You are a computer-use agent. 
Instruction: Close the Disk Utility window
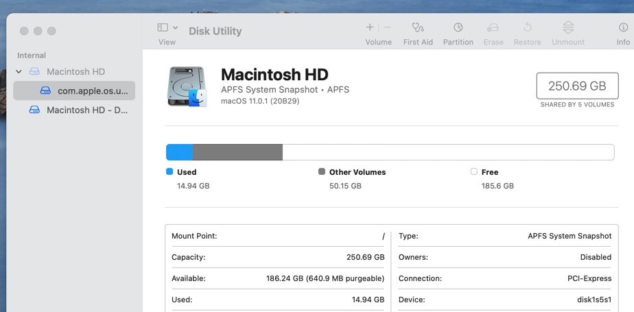click(24, 31)
